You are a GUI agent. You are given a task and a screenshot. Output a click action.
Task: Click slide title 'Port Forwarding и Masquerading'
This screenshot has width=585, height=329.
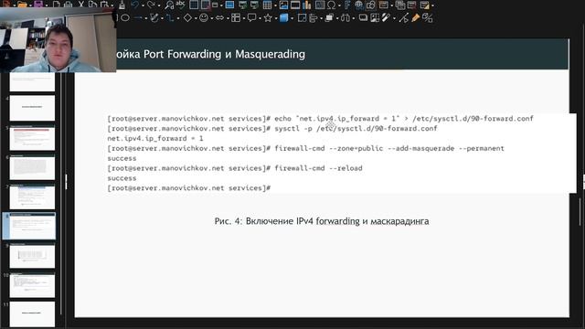click(224, 54)
